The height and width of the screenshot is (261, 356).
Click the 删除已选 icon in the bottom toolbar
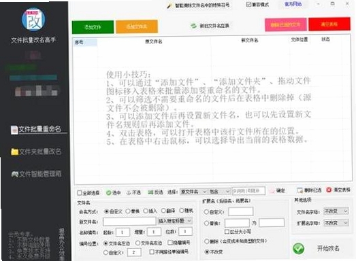[300, 190]
